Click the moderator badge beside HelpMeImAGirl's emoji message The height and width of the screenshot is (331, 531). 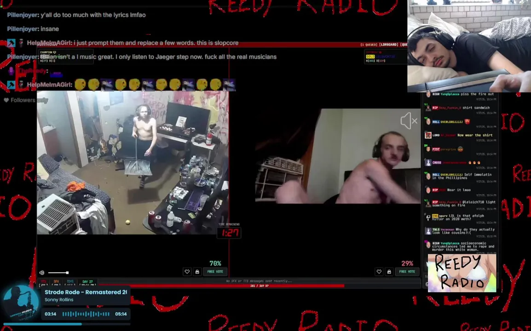point(11,85)
